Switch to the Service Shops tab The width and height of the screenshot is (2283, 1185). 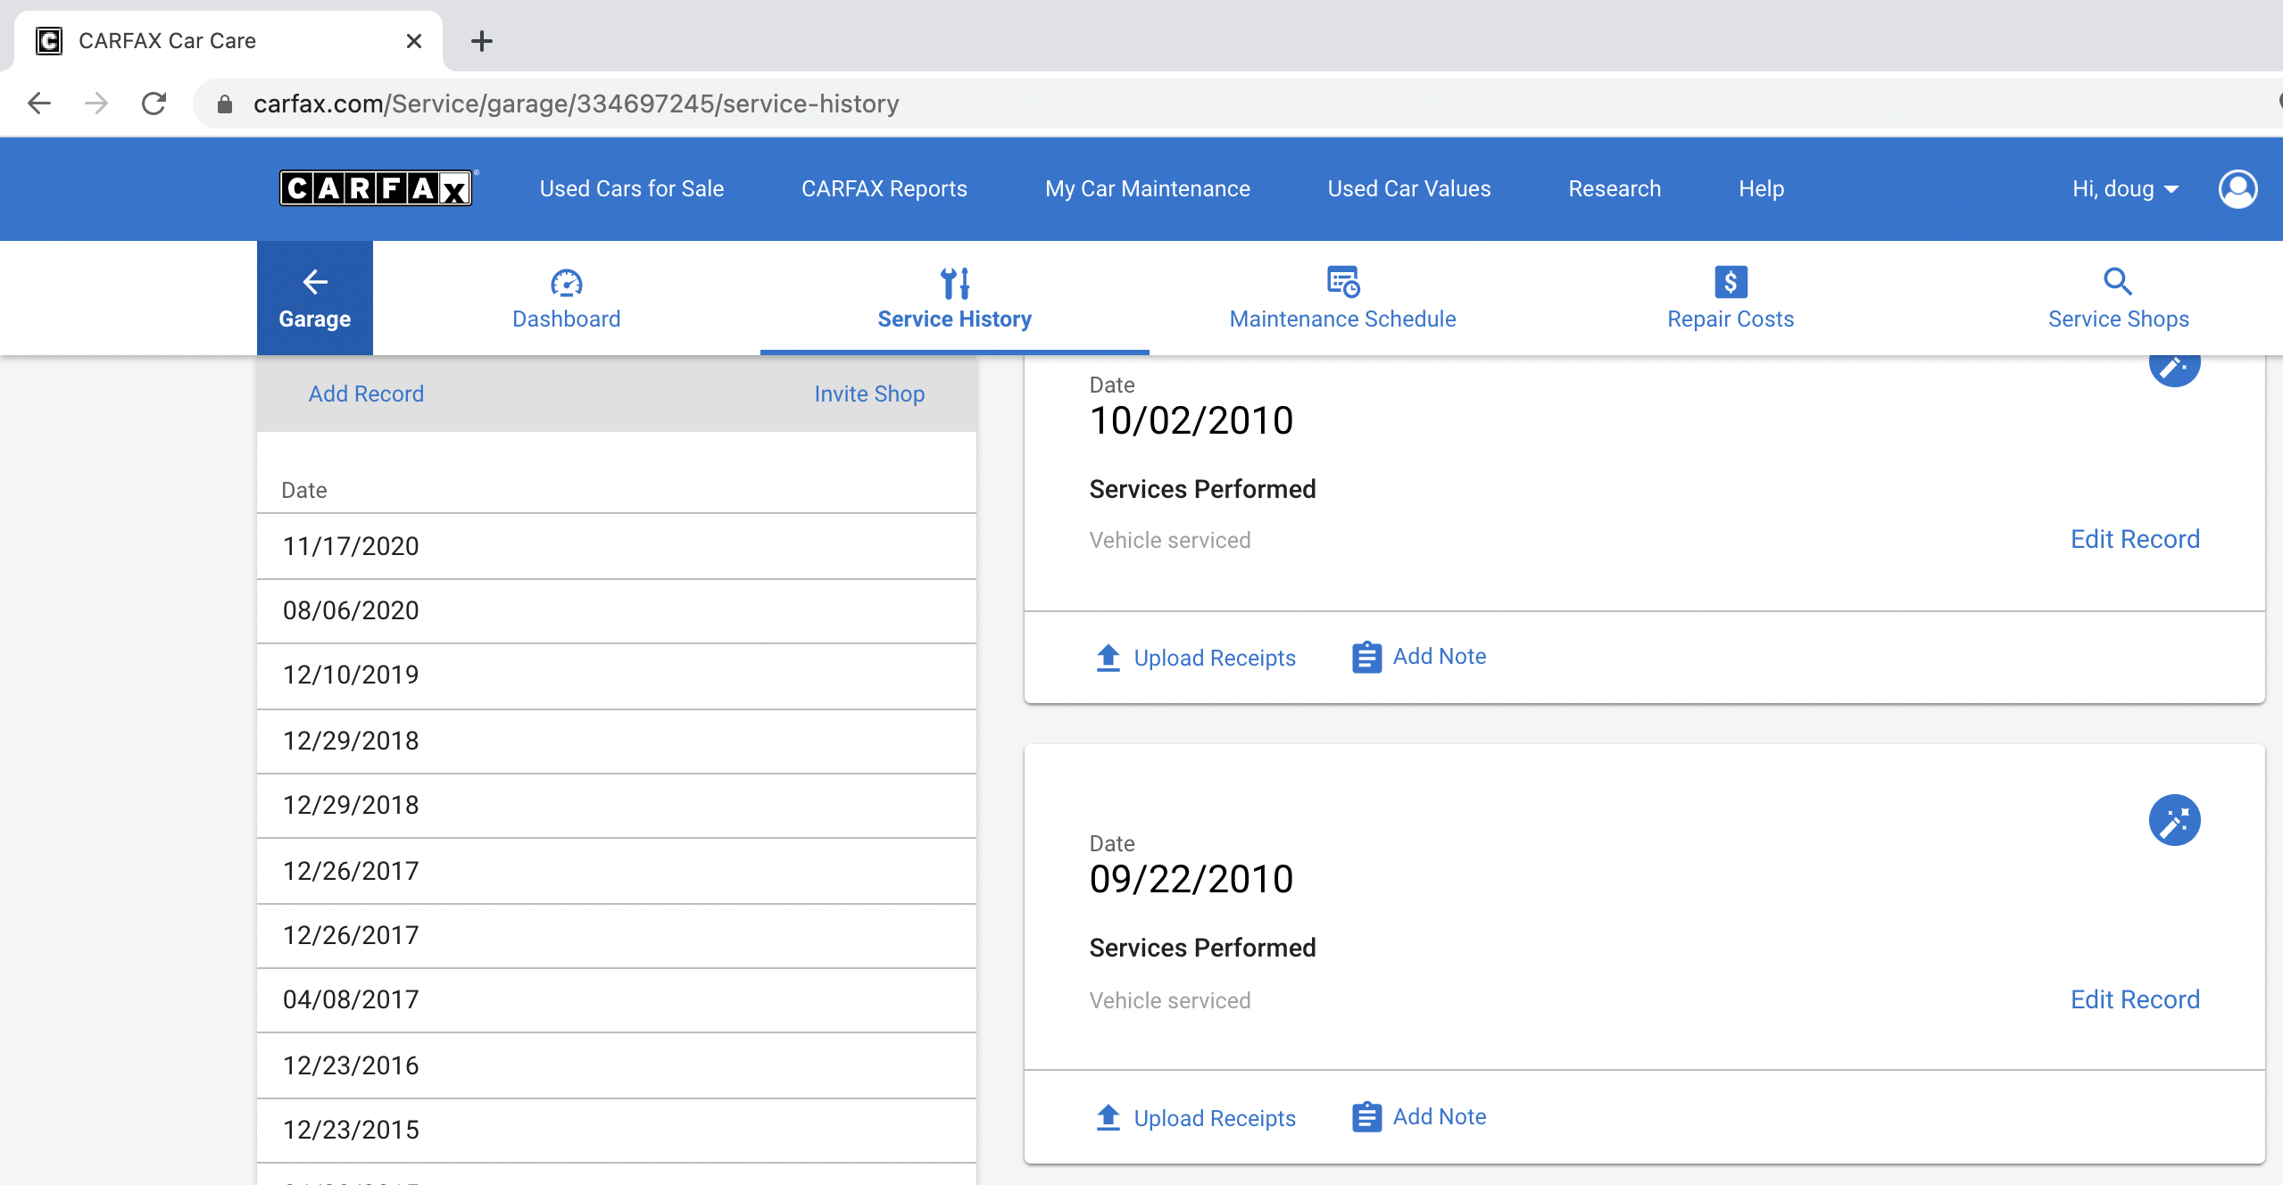point(2118,298)
